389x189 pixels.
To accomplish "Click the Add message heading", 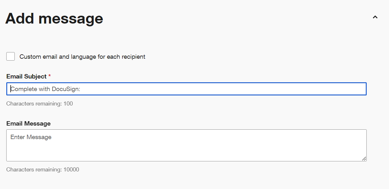I will 54,18.
